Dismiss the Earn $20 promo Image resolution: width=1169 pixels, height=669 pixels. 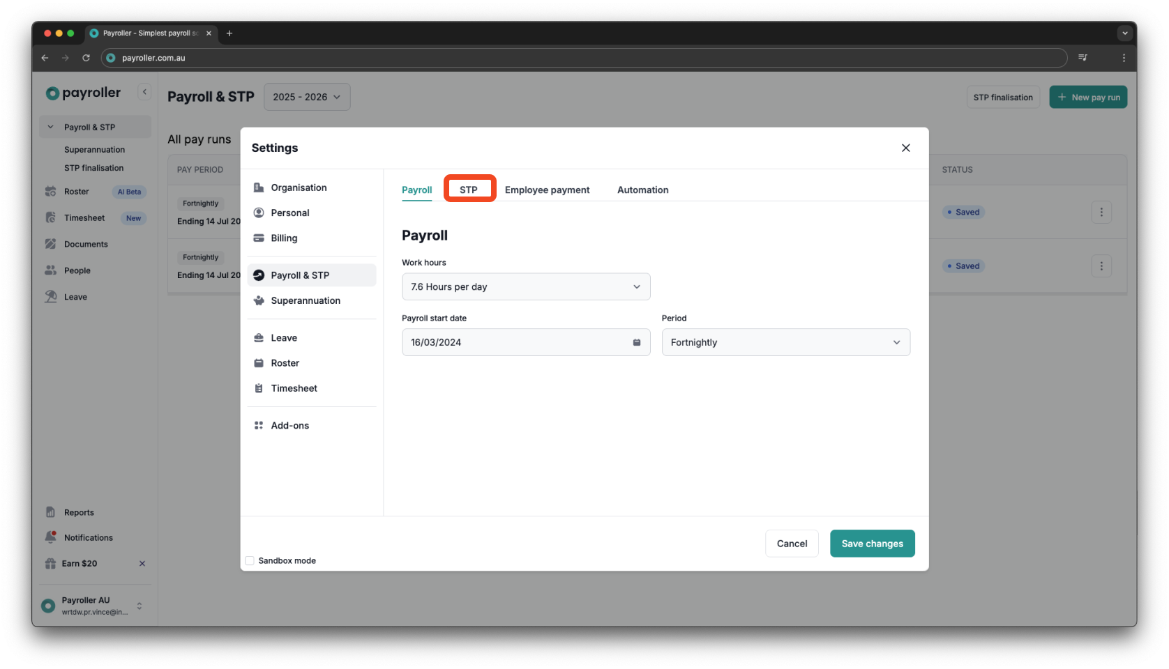(x=142, y=563)
